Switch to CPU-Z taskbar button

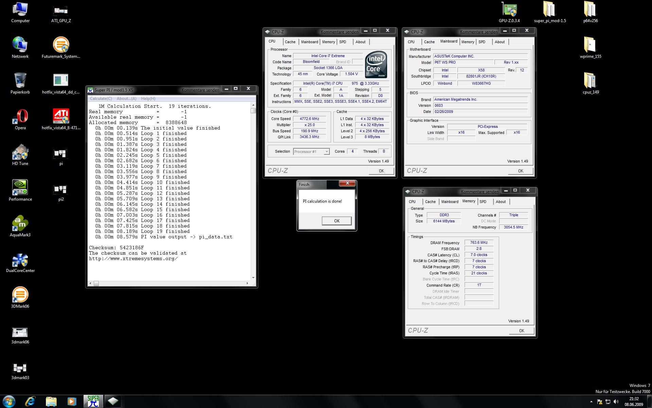[x=113, y=402]
